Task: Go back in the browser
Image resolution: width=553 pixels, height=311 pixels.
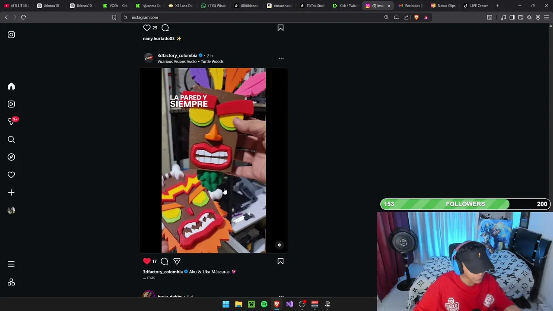Action: point(6,17)
